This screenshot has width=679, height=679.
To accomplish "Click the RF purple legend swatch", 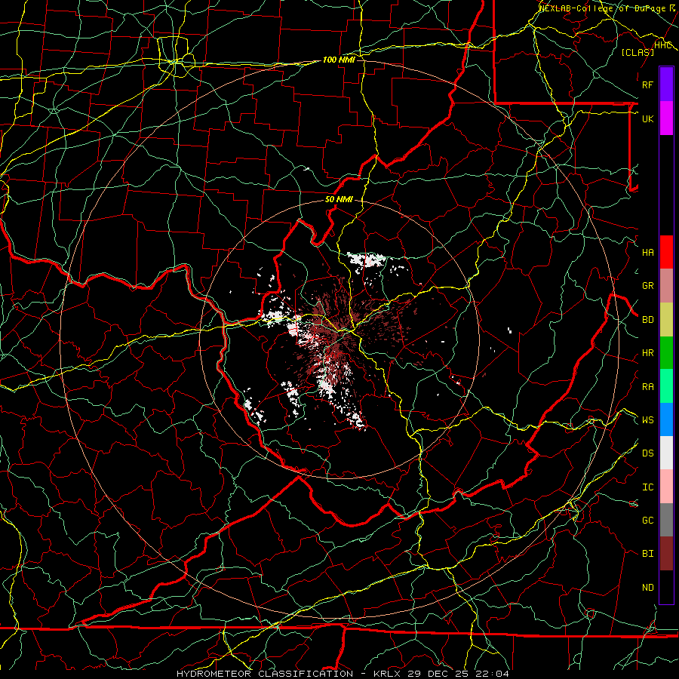I will coord(666,84).
